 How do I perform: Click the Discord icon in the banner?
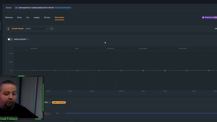[x=17, y=7]
